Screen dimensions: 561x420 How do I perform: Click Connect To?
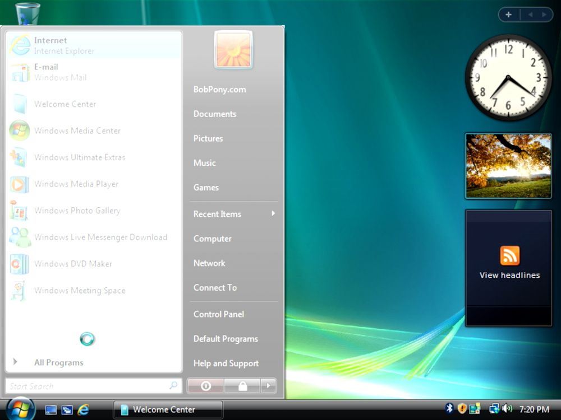pos(215,287)
